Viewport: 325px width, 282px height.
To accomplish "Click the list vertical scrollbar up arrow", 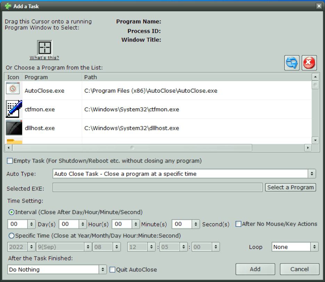I will (x=315, y=77).
